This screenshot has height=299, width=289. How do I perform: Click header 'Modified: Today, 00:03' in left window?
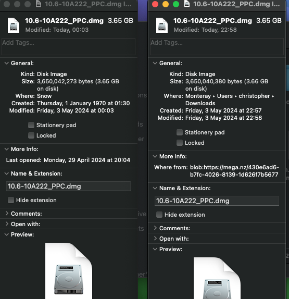[57, 30]
